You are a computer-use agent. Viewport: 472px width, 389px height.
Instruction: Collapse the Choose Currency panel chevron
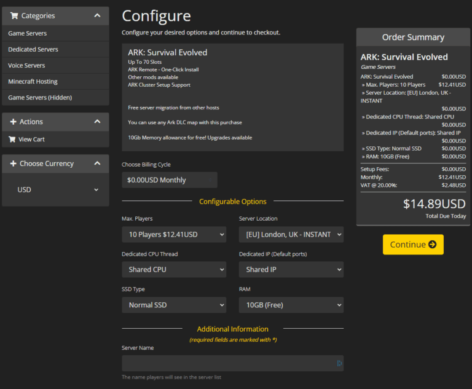[x=97, y=163]
